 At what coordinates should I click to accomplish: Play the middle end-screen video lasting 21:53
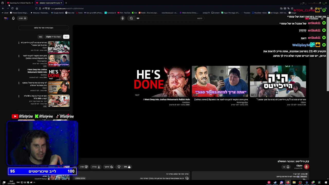point(220,81)
